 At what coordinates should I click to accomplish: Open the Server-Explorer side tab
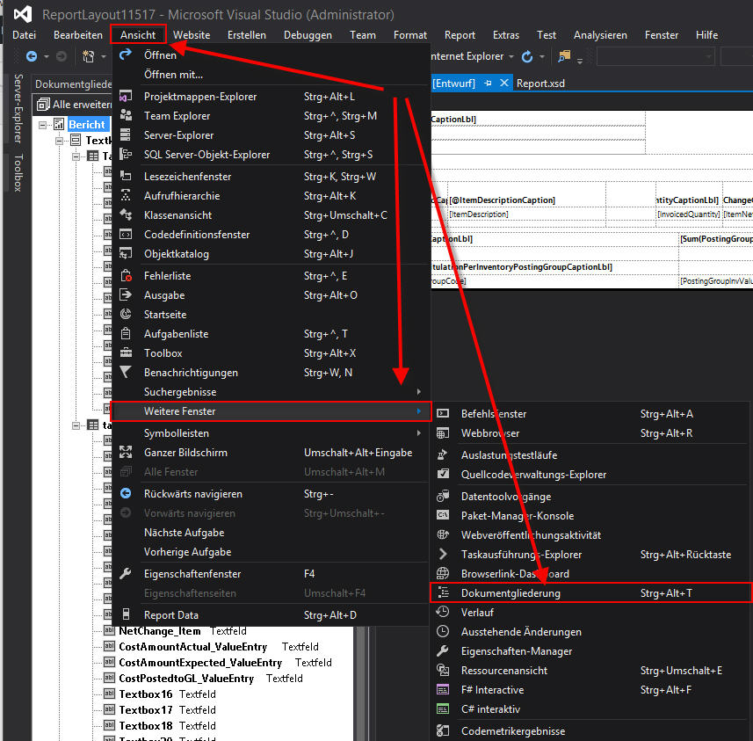18,108
